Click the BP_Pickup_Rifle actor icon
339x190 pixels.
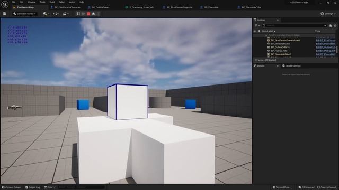(x=269, y=51)
